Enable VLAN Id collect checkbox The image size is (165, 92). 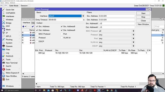tap(62, 38)
